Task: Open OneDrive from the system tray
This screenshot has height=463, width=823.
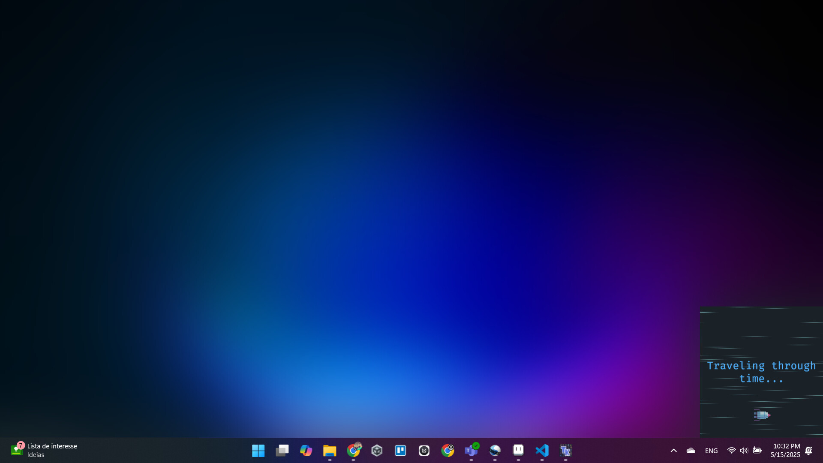Action: click(x=691, y=451)
